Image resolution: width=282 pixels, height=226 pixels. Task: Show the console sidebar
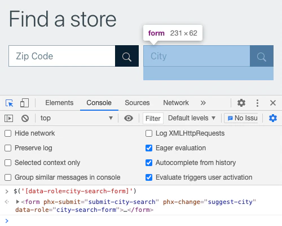tap(8, 119)
